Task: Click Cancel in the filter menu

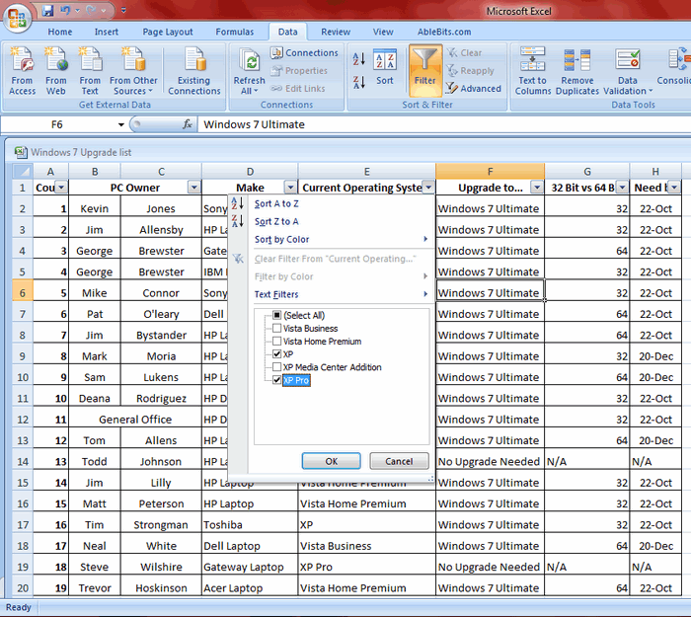Action: 399,461
